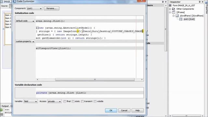This screenshot has height=117, width=208.
Task: Click the Cancel button
Action: 124,110
